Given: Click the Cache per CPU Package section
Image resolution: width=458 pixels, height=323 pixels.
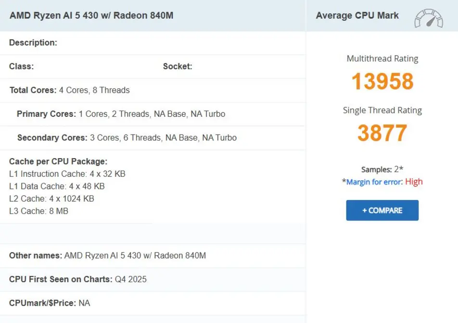Looking at the screenshot, I should click(58, 161).
